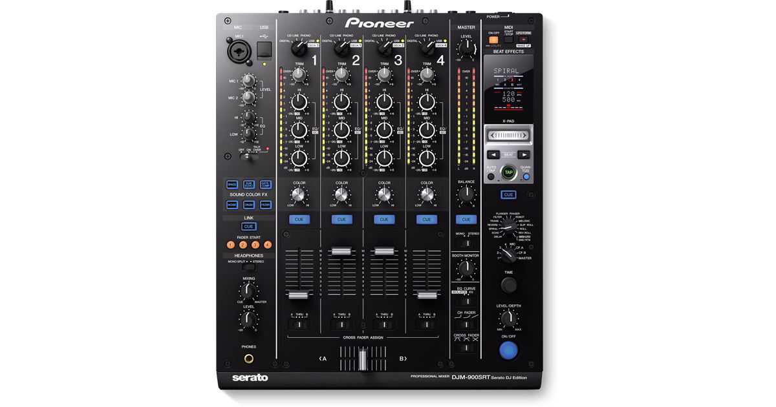
Task: Tap the green TAP button
Action: coord(509,172)
